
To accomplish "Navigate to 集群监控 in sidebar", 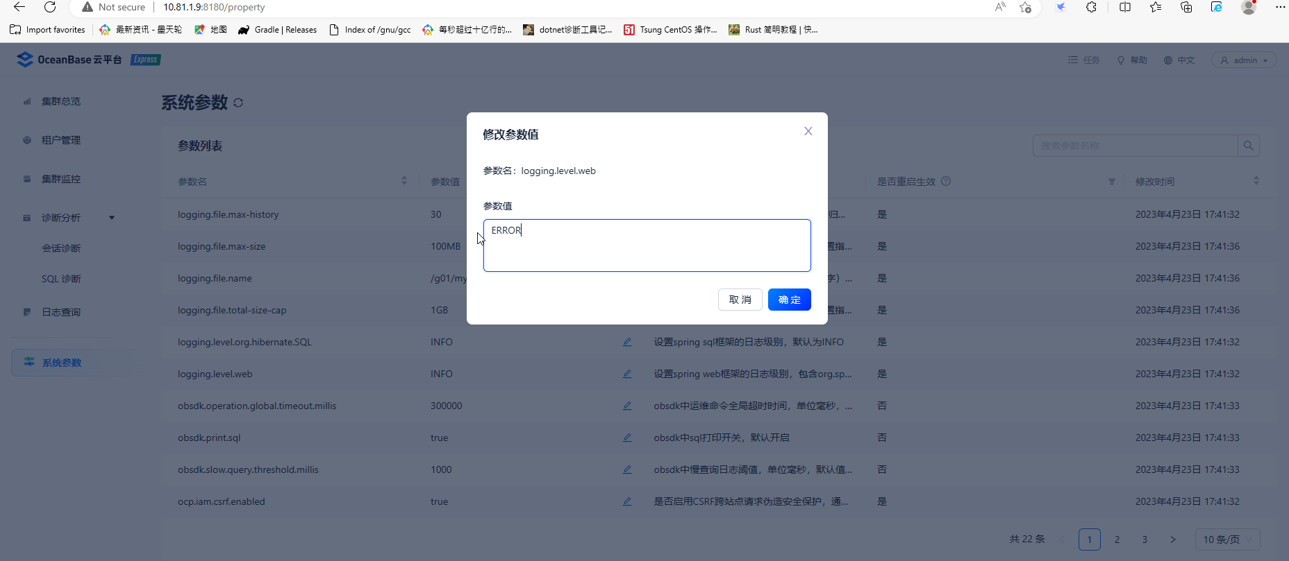I will [x=61, y=179].
